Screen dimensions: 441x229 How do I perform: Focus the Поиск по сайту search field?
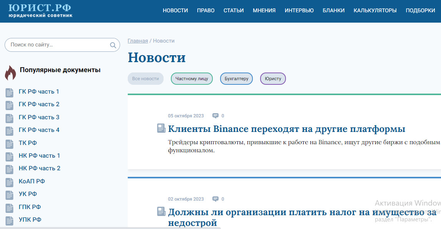[62, 45]
